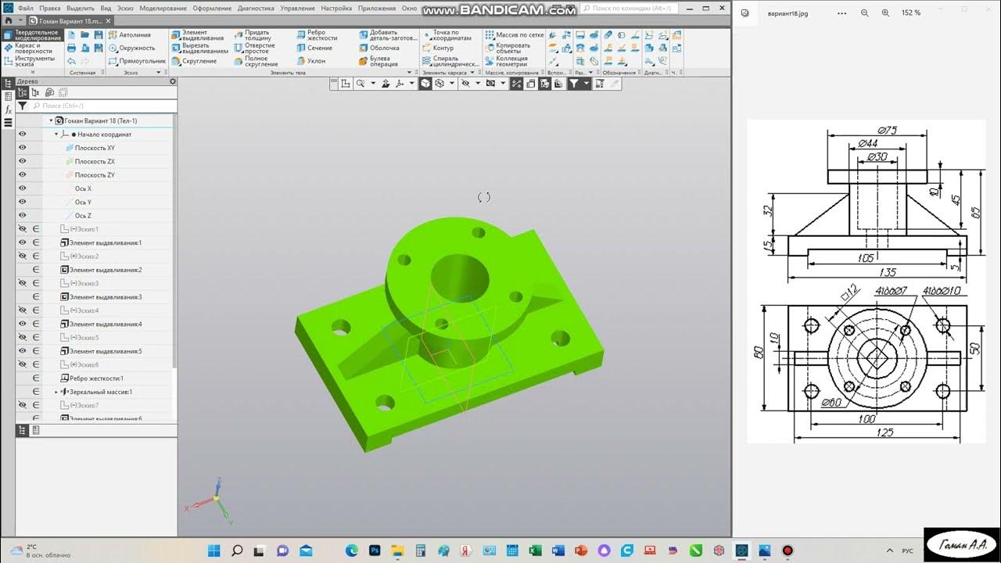Click the command search box
This screenshot has width=1001, height=563.
click(630, 7)
